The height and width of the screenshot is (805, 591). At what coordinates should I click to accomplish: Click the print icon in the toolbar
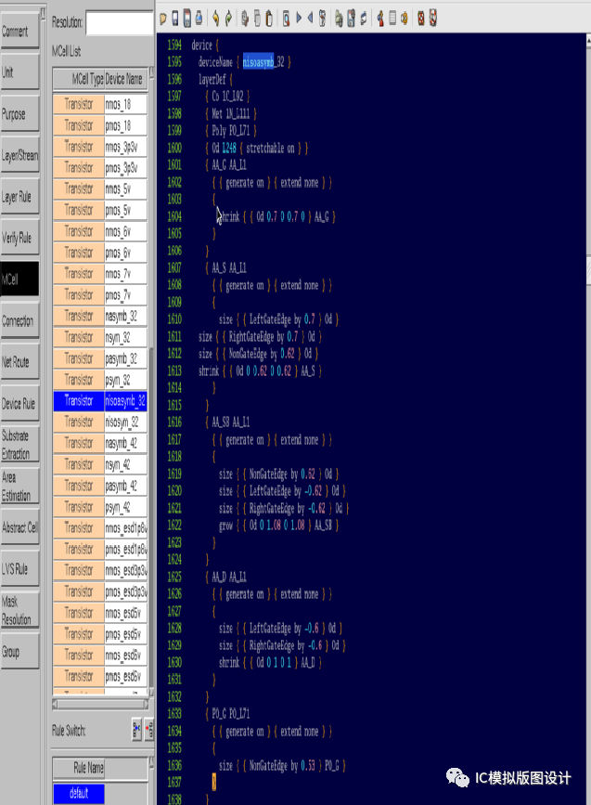(x=199, y=19)
